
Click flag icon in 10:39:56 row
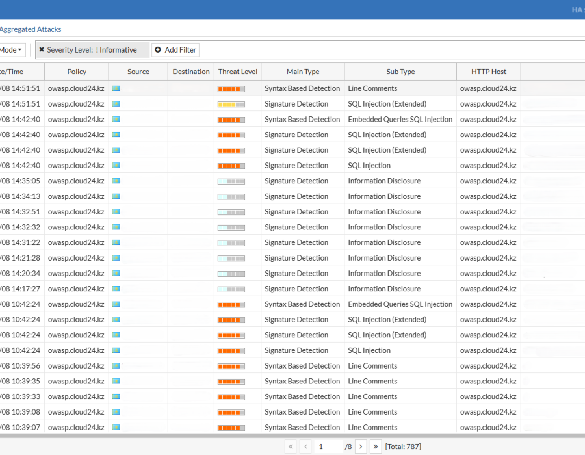point(116,366)
